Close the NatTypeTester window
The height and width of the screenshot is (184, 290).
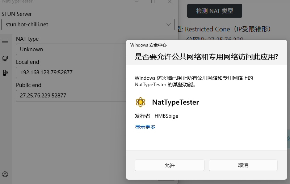(170, 2)
